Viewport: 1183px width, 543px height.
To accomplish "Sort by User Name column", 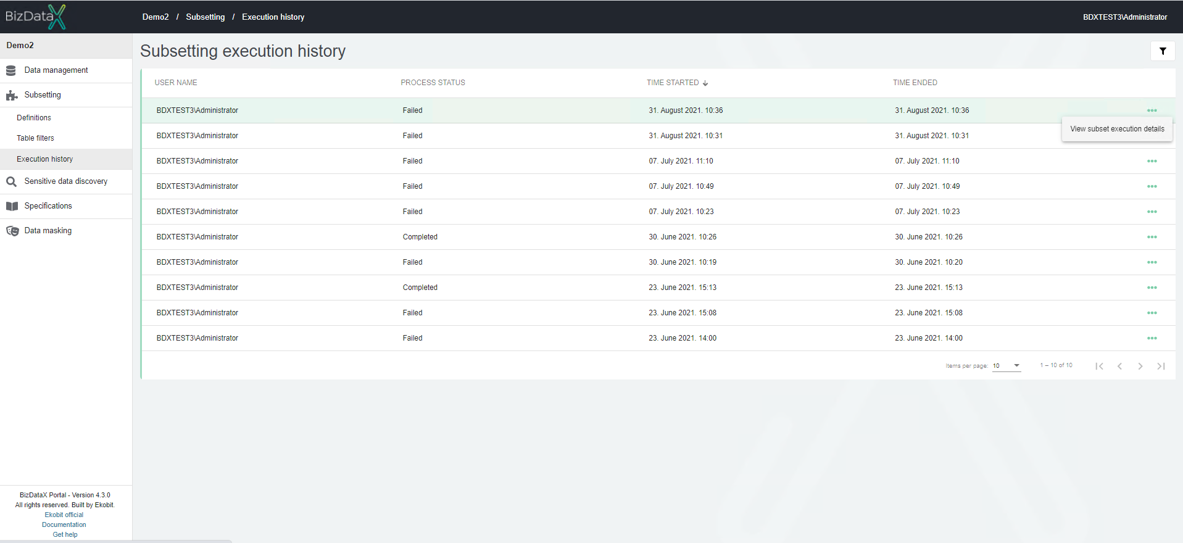I will tap(176, 83).
